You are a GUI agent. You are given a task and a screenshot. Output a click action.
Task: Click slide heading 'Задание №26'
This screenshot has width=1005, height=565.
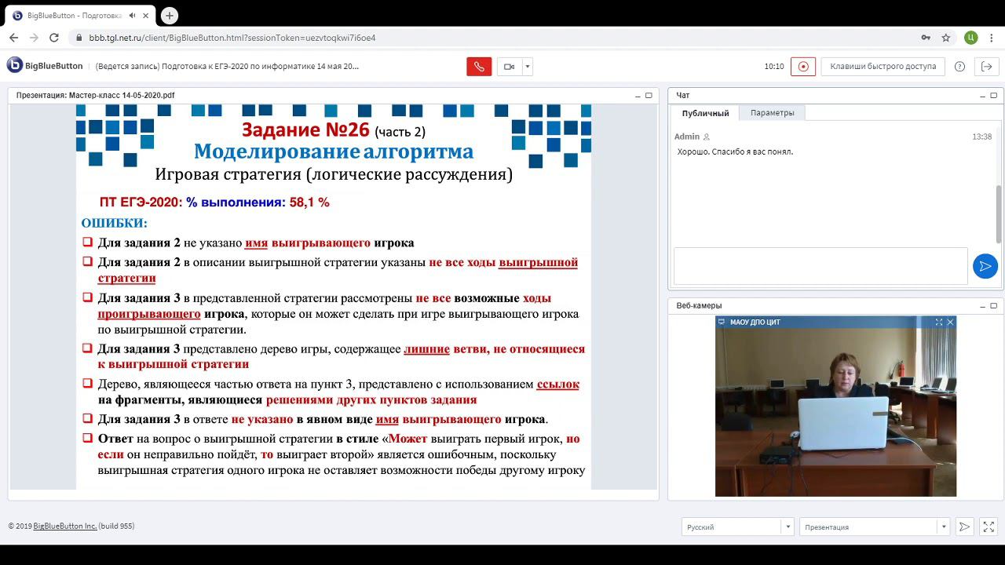(305, 129)
